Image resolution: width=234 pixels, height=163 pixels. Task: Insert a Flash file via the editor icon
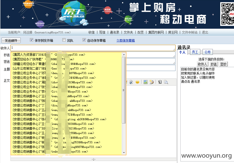(131, 82)
